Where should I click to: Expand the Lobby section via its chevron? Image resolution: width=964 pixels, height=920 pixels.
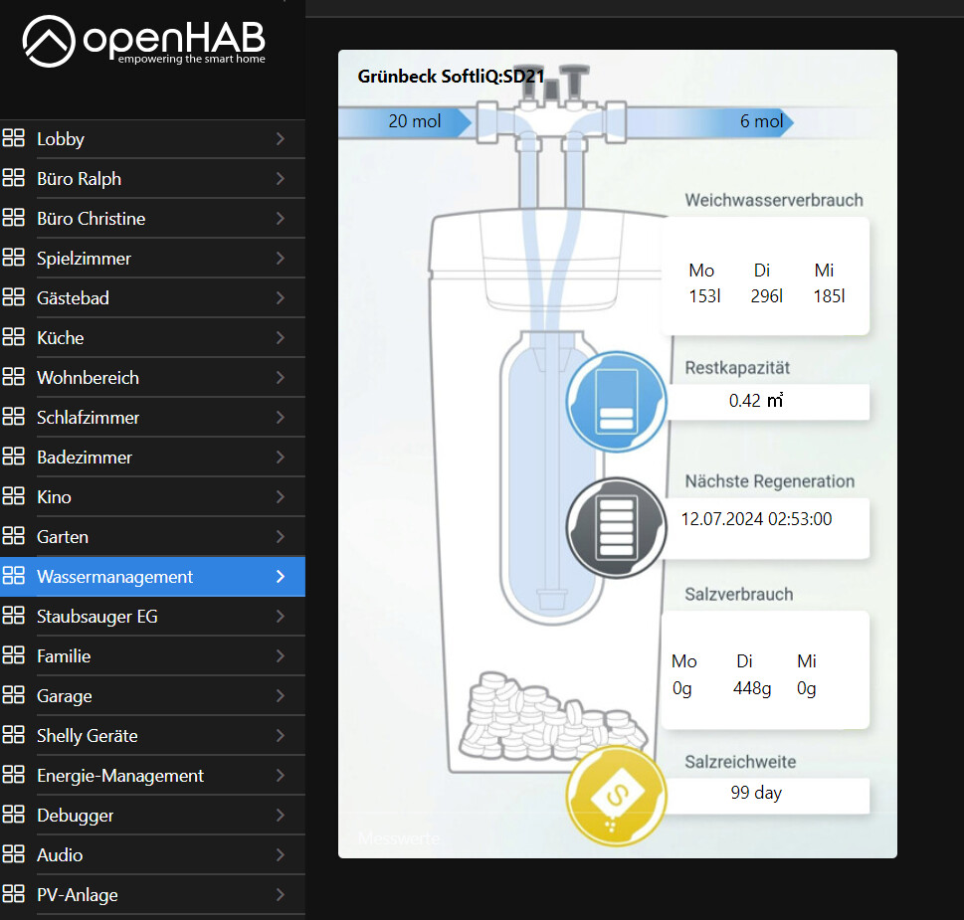[282, 137]
